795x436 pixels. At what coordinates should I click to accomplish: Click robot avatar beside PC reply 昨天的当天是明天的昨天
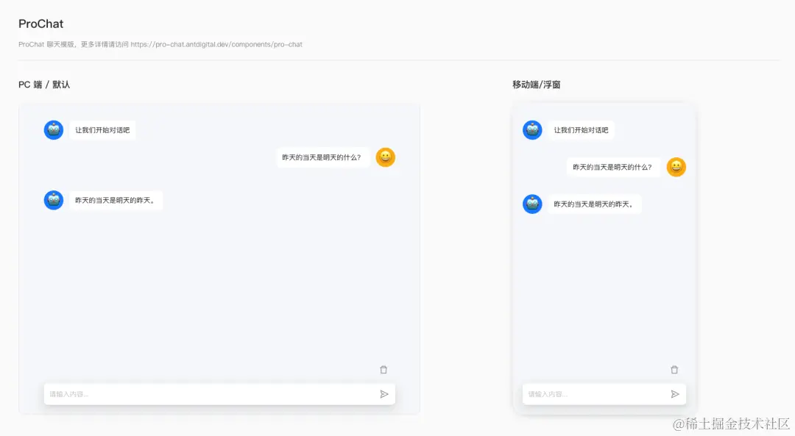54,200
